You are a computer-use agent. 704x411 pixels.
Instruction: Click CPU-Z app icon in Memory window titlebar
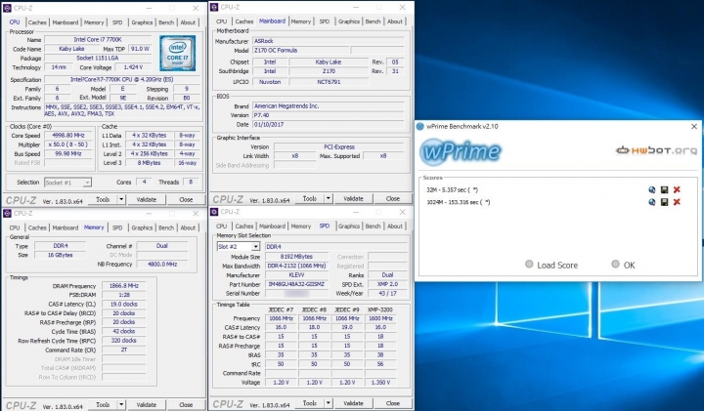7,214
